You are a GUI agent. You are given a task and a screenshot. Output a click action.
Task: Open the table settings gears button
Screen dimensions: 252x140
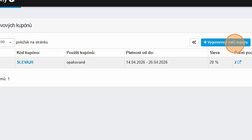(x=194, y=42)
